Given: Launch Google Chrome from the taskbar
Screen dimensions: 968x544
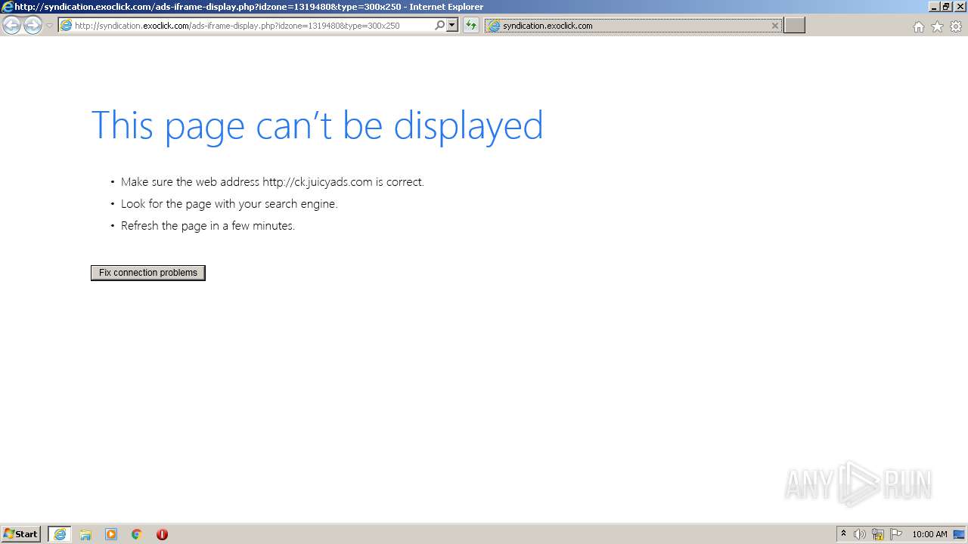Looking at the screenshot, I should tap(137, 534).
